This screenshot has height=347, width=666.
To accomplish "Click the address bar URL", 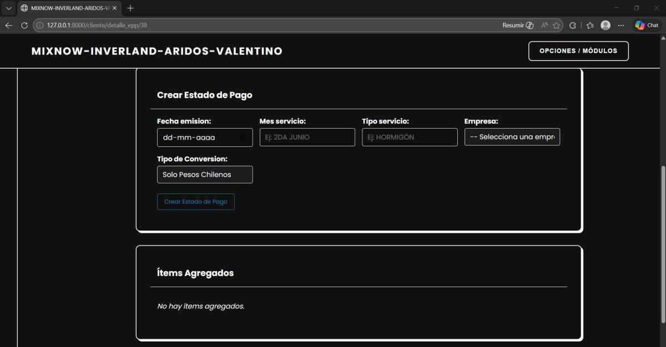I will point(97,25).
